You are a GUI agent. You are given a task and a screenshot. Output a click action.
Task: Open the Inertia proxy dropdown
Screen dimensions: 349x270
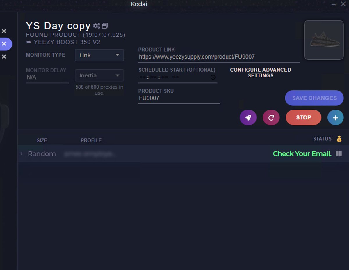pyautogui.click(x=99, y=75)
